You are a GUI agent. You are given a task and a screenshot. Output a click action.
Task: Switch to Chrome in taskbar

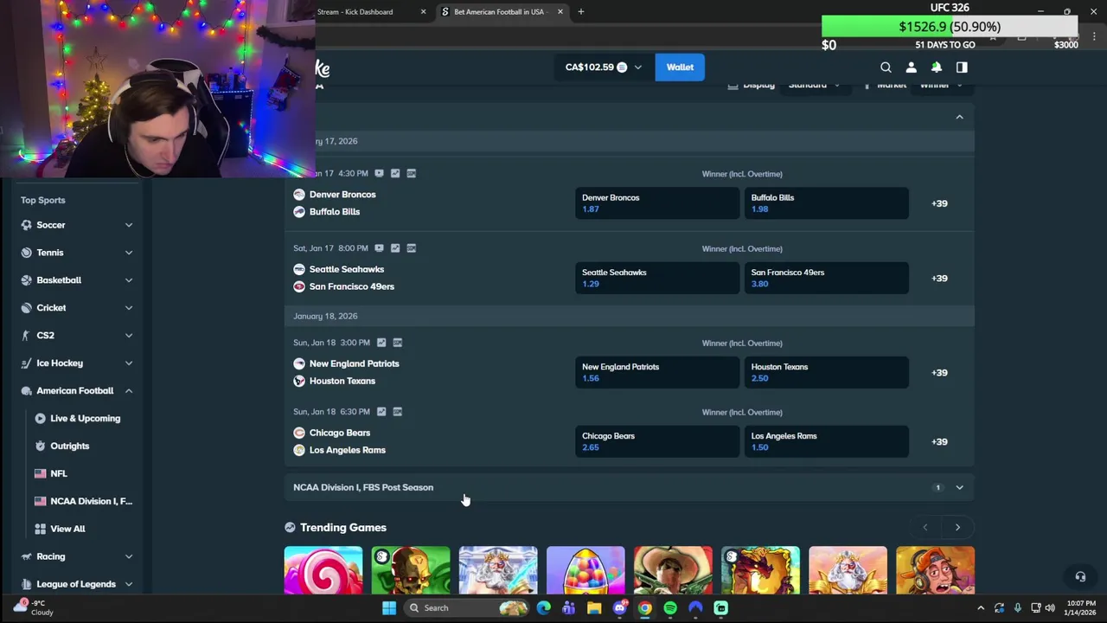point(645,607)
